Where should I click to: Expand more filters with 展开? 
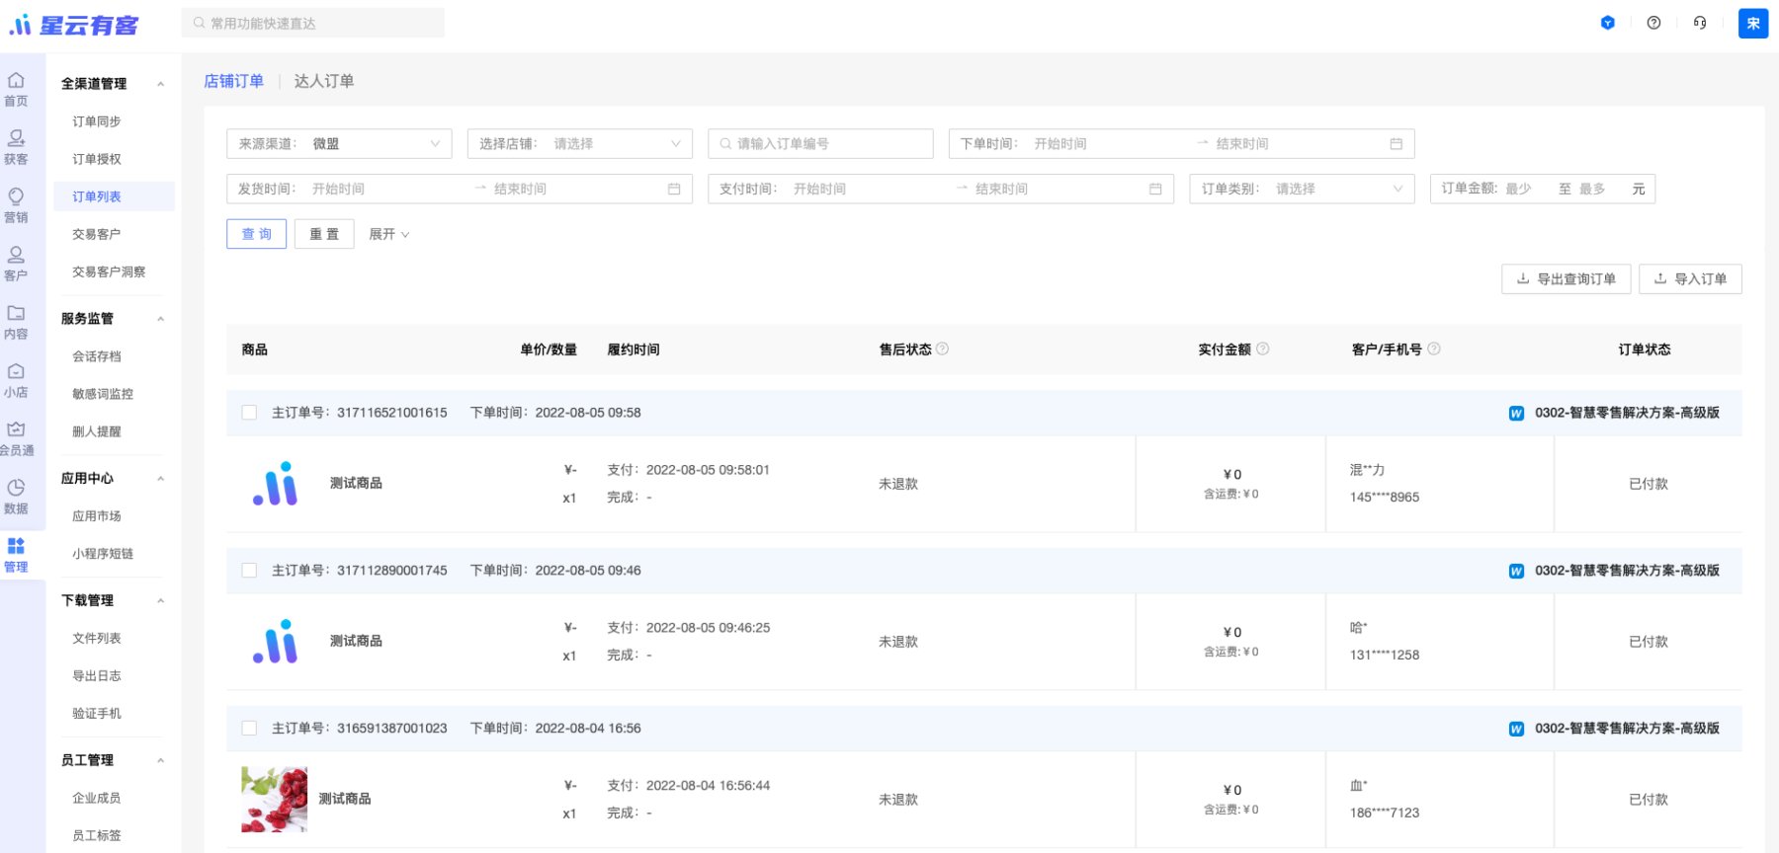coord(388,234)
